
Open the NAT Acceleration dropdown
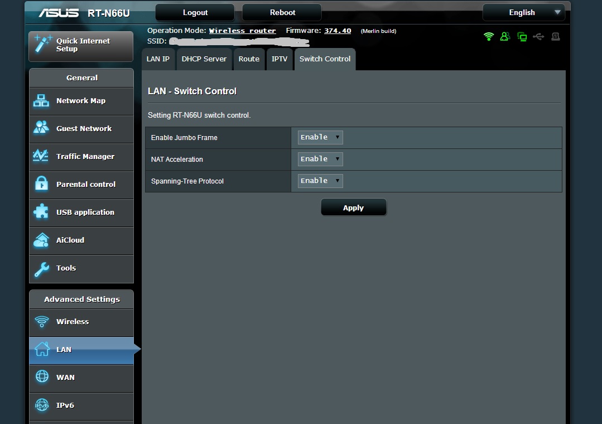[320, 159]
